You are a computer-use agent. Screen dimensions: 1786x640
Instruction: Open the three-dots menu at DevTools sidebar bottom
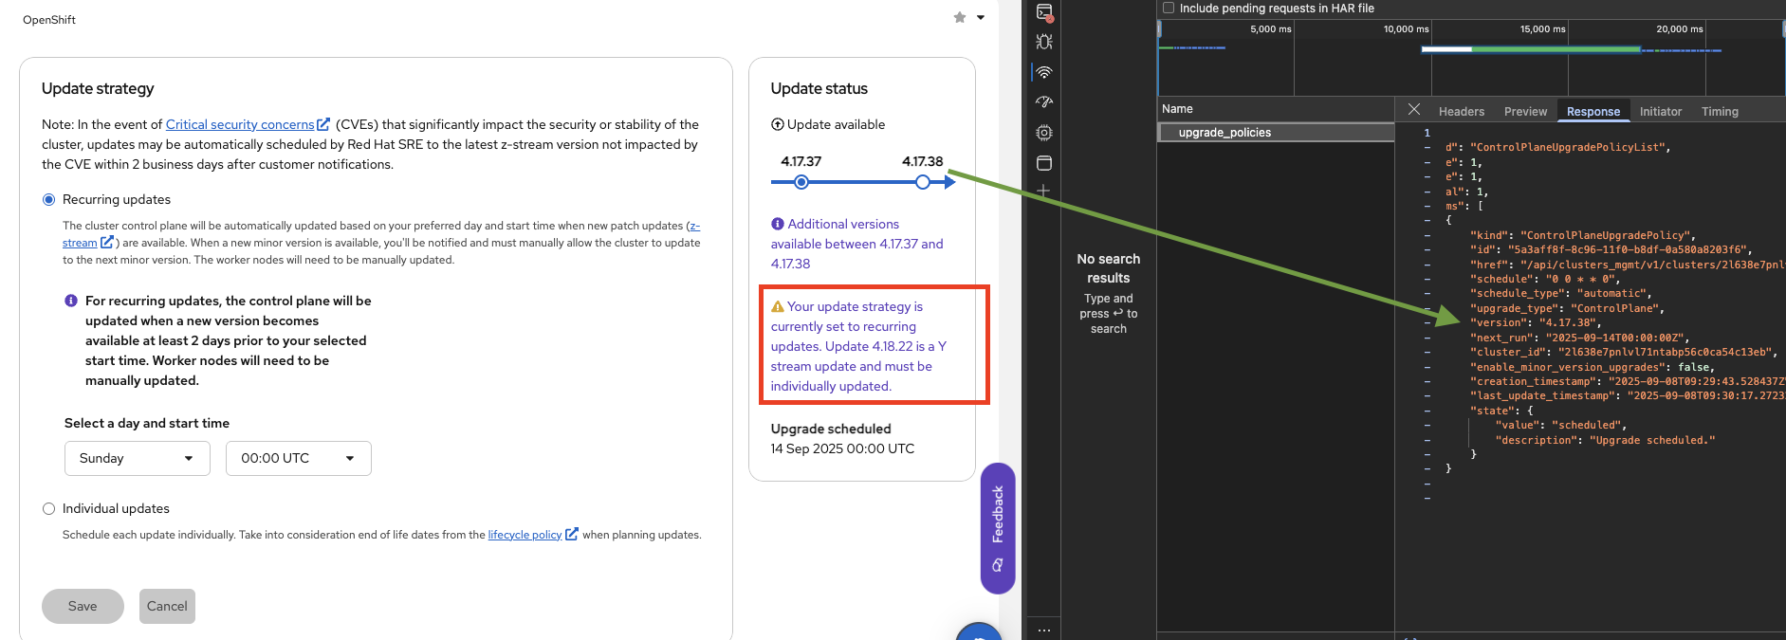1044,630
